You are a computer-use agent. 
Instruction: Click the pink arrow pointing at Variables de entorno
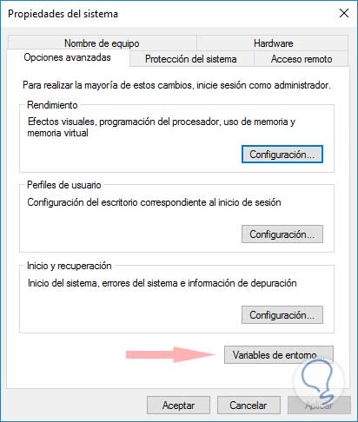(170, 354)
